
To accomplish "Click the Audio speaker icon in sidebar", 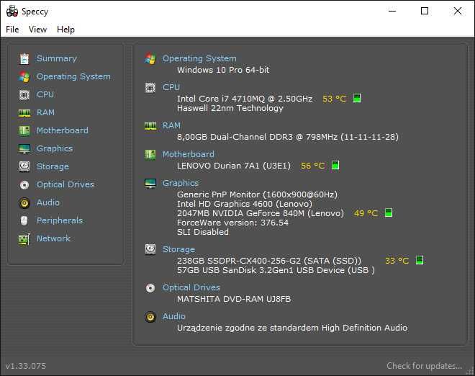I will tap(24, 203).
